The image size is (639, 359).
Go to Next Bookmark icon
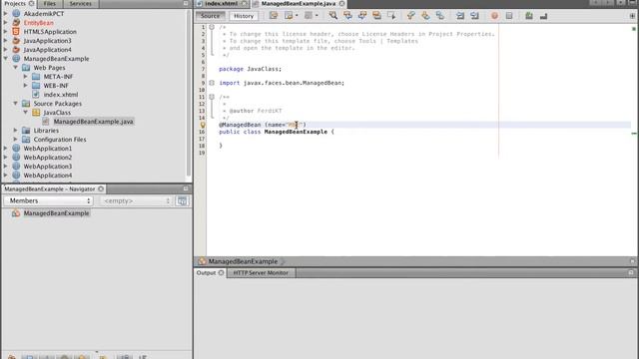click(x=425, y=16)
